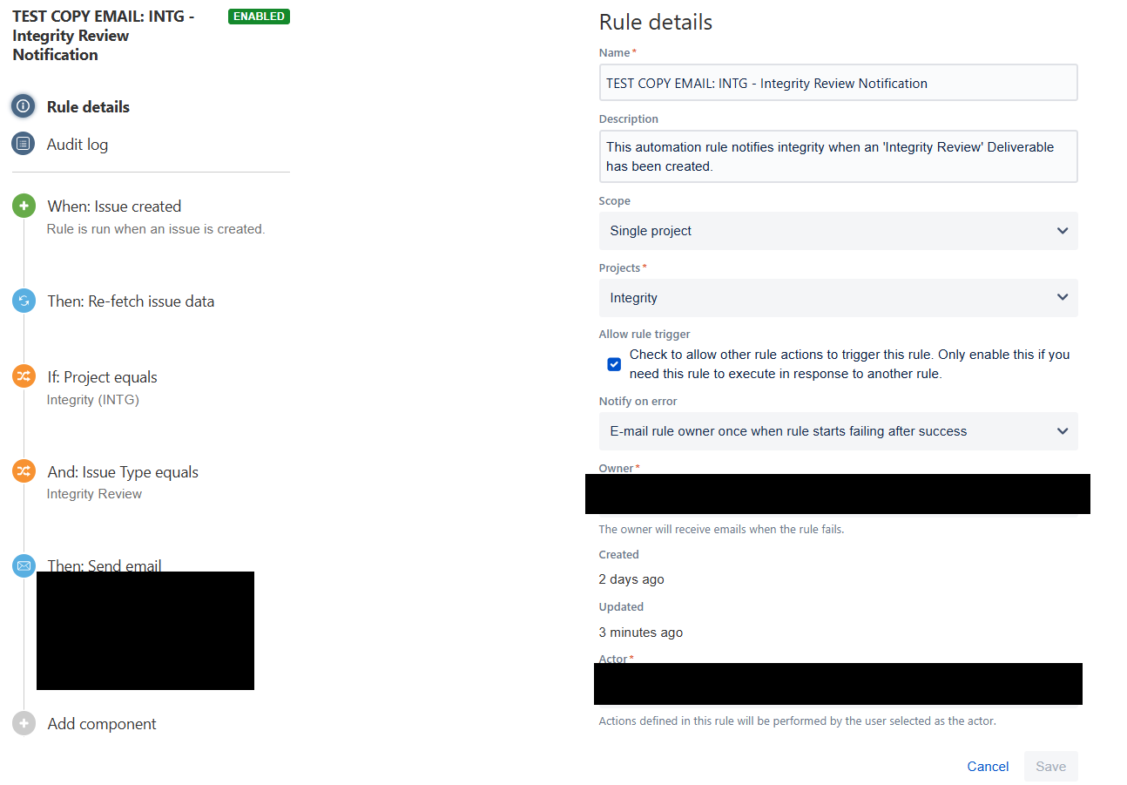Click 'The owner will receive emails' help text

click(721, 529)
